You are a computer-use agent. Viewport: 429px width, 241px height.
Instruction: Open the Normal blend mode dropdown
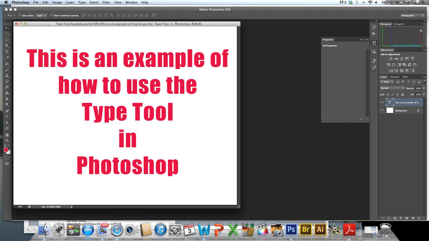click(x=392, y=88)
